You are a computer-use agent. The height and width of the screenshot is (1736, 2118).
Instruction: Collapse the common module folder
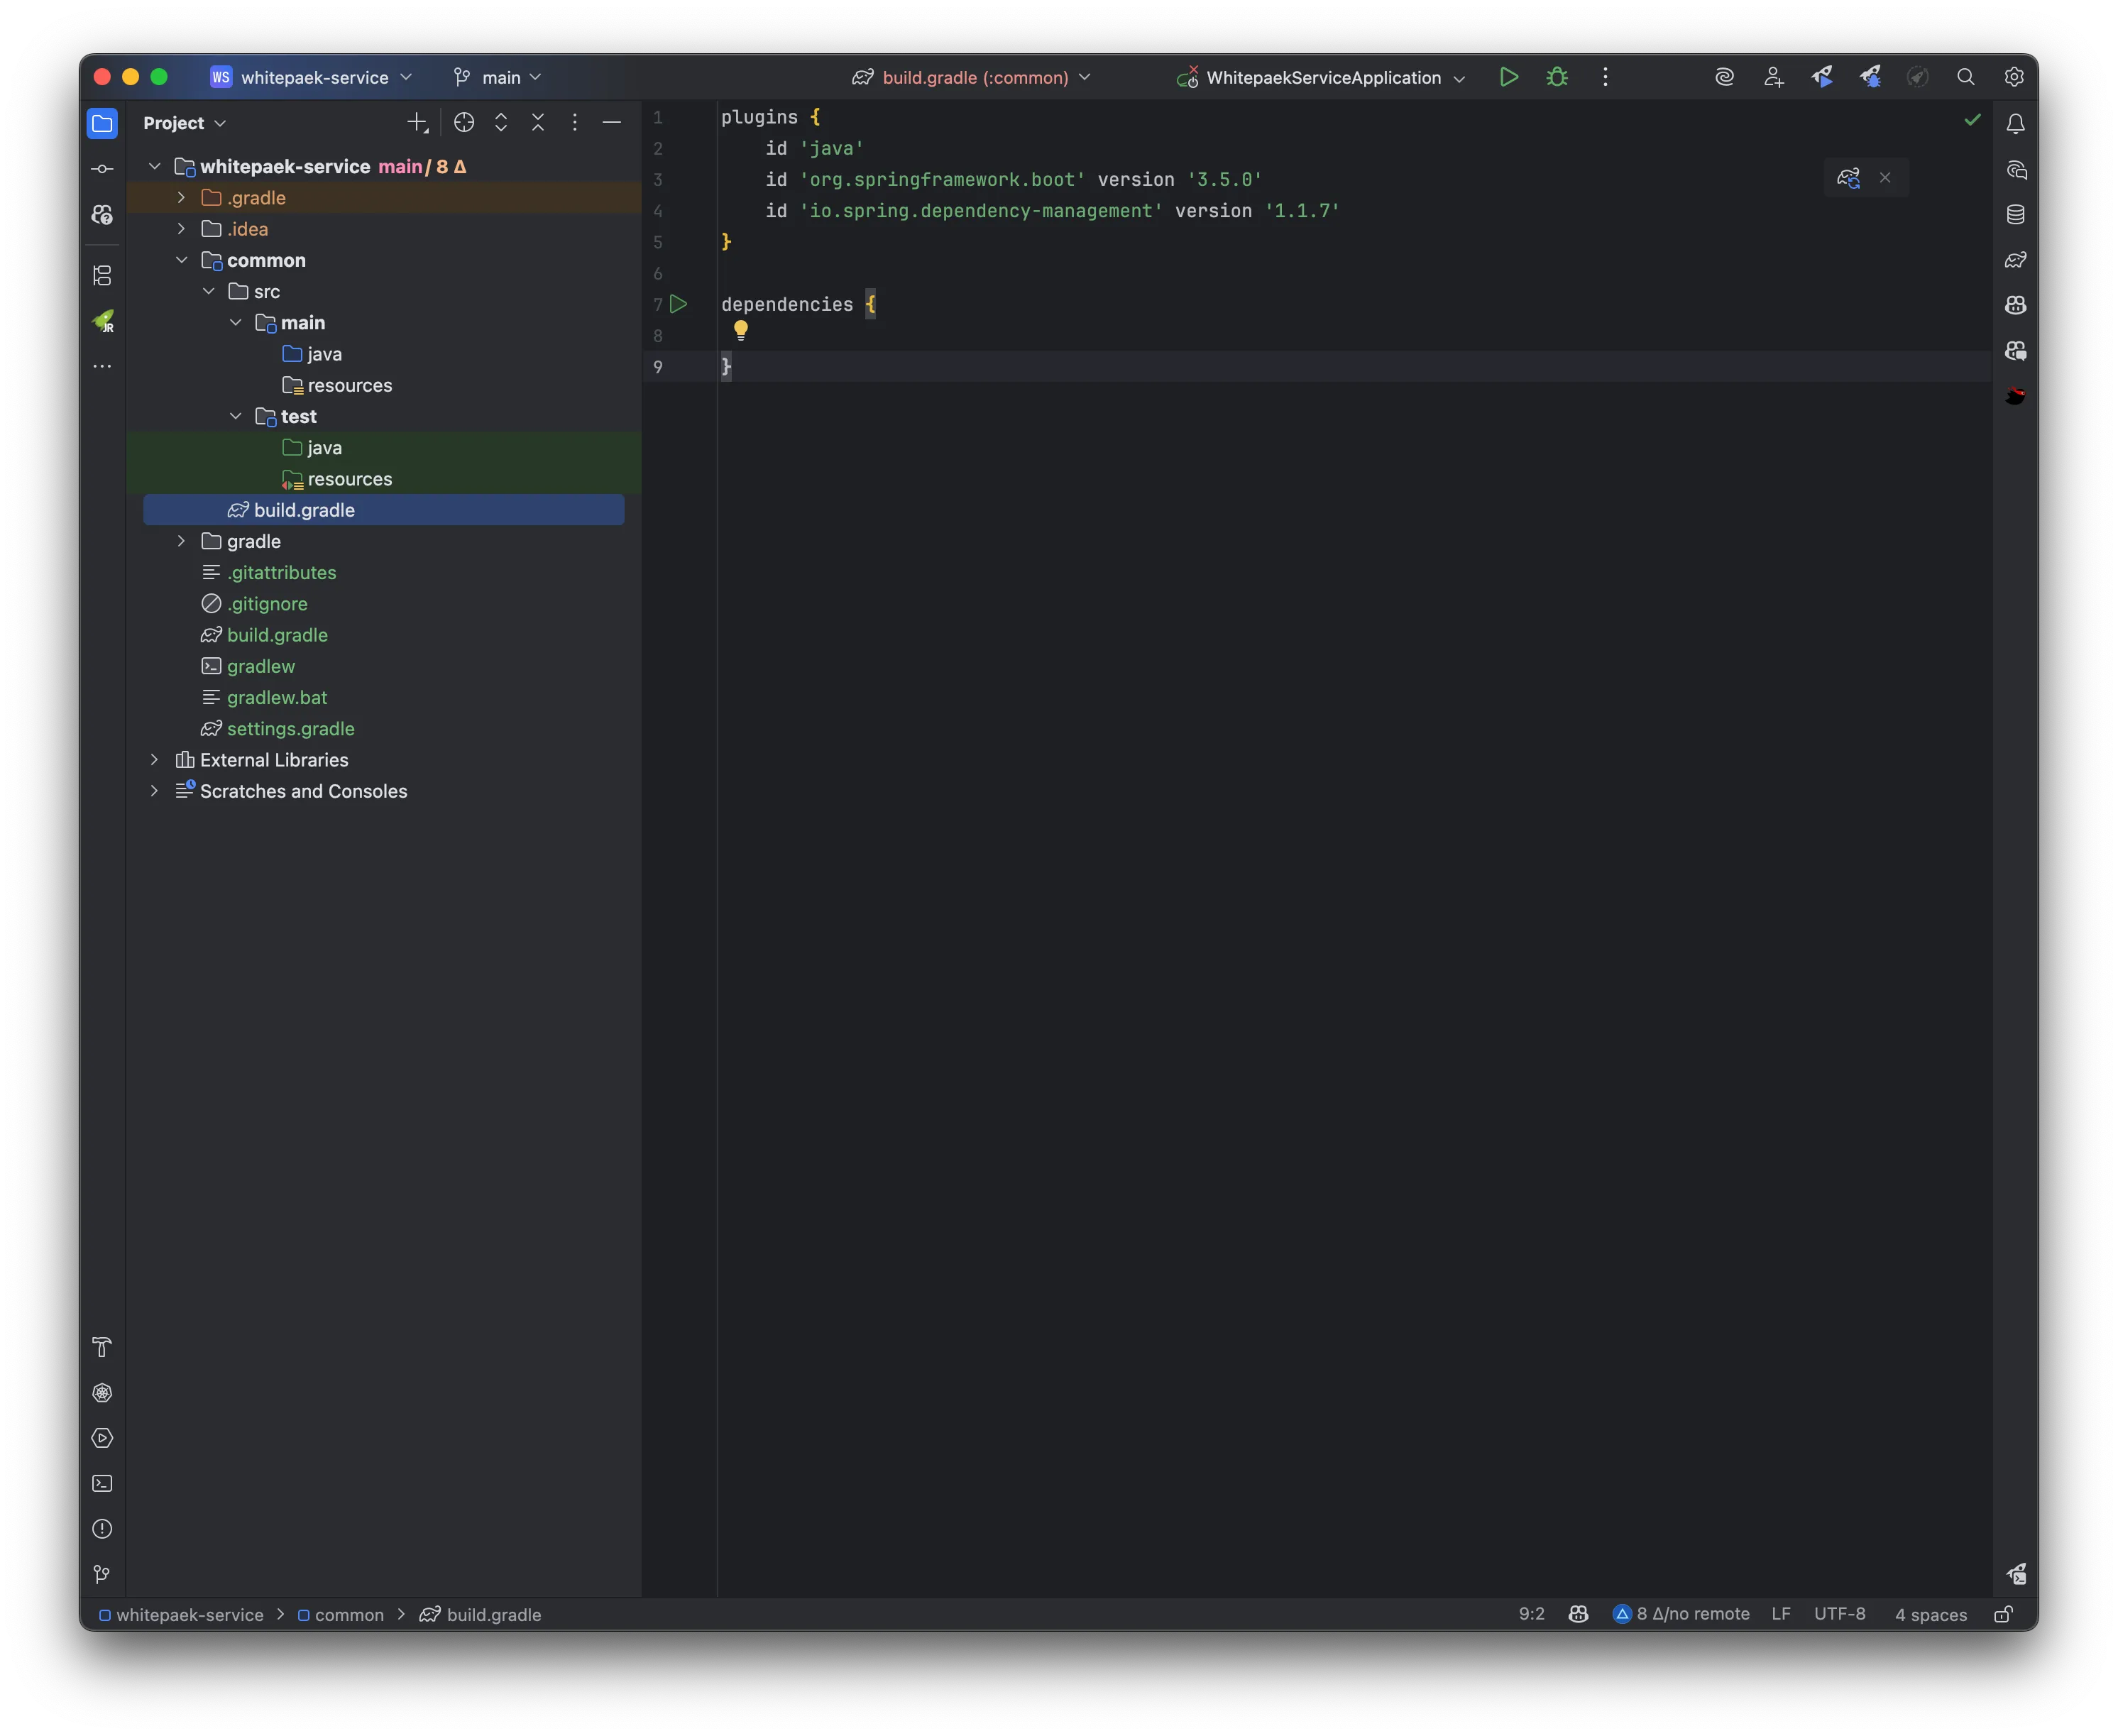[181, 260]
